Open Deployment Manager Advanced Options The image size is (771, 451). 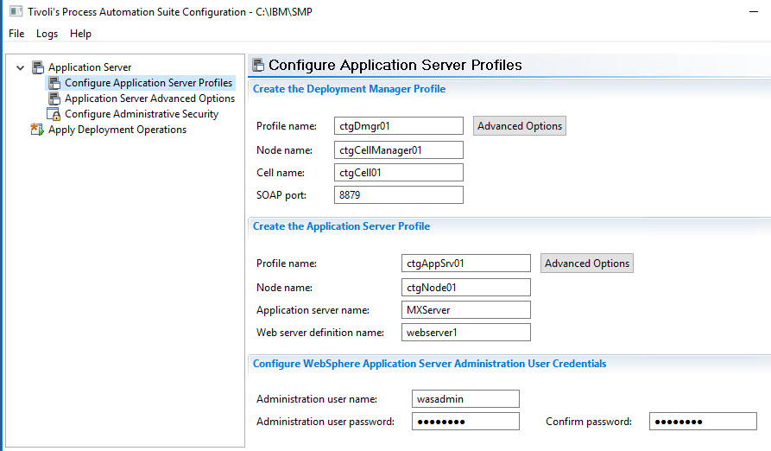(x=519, y=126)
